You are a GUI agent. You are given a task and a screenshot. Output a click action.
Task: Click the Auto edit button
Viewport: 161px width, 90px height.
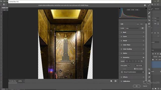pos(138,24)
